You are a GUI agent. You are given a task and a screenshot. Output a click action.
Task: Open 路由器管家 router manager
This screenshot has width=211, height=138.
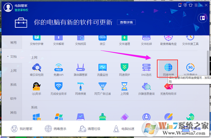point(81,70)
